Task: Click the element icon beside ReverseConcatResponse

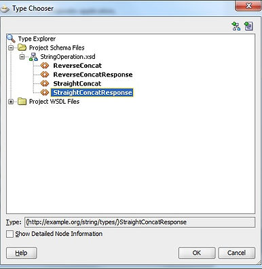Action: tap(45, 75)
